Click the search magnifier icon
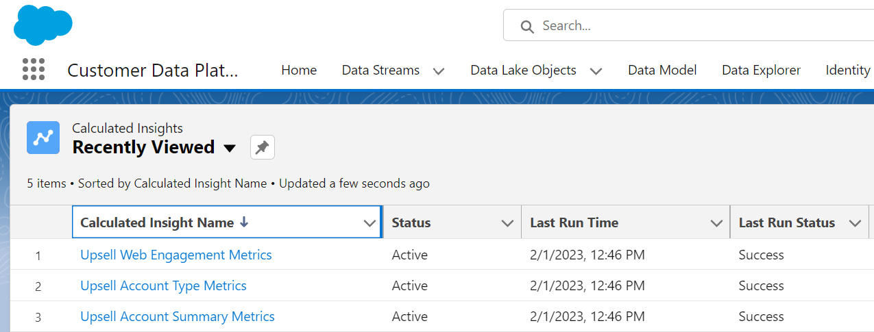Image resolution: width=874 pixels, height=332 pixels. coord(527,27)
